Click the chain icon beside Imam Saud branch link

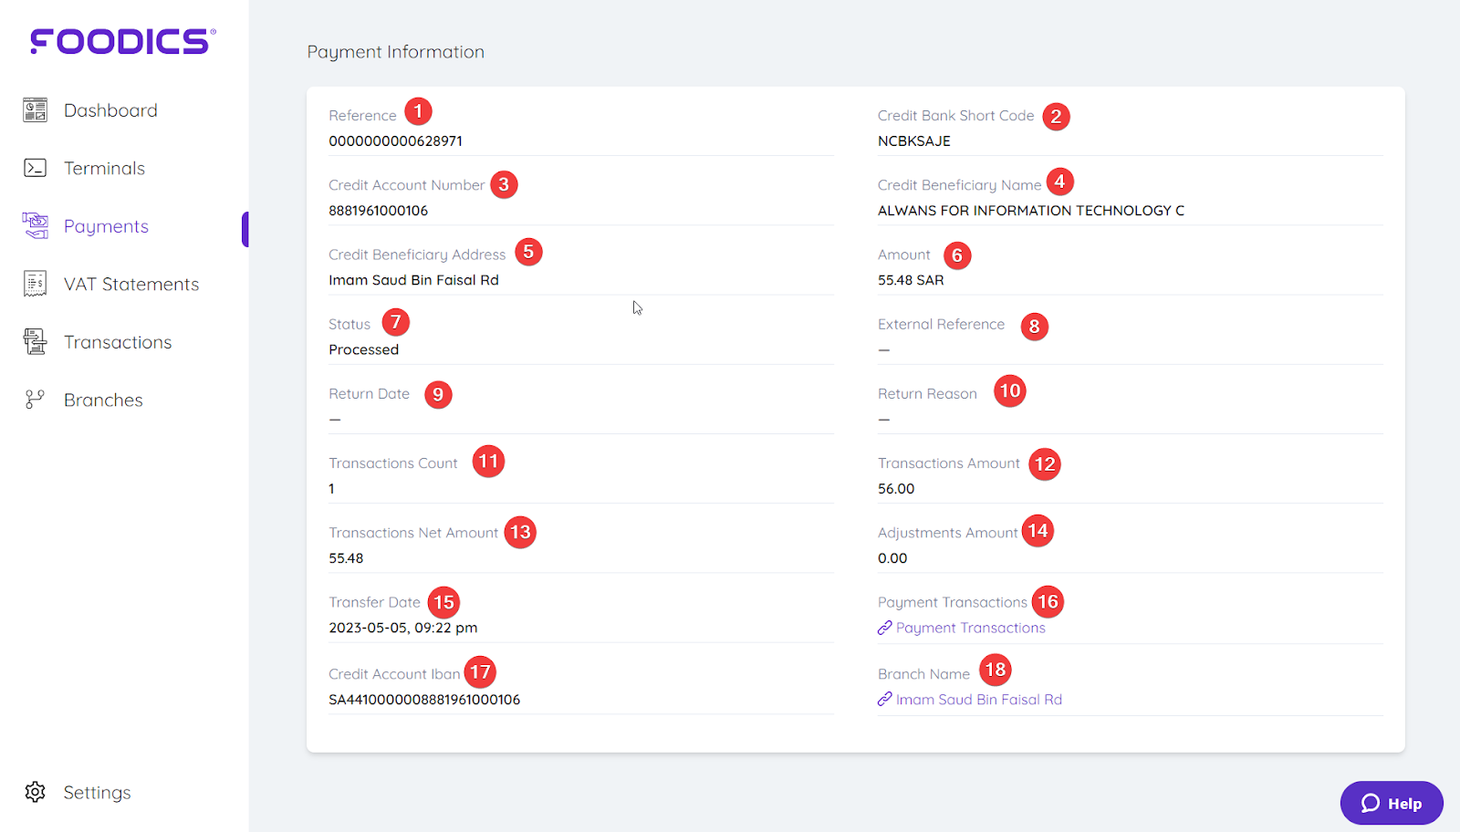click(884, 699)
